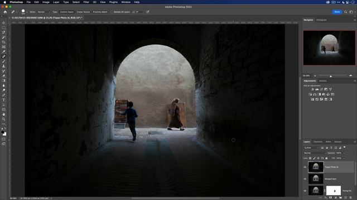Open the brush preset picker dropdown

(x=27, y=12)
